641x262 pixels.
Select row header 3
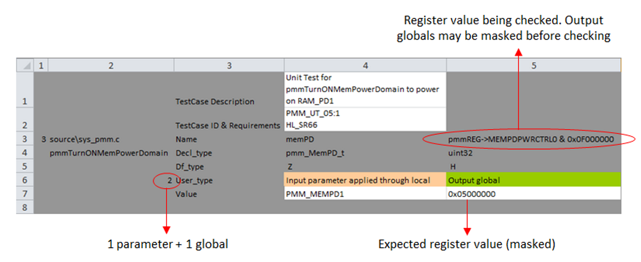point(25,139)
